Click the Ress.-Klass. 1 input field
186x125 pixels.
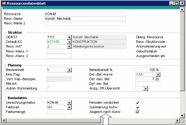[59, 51]
